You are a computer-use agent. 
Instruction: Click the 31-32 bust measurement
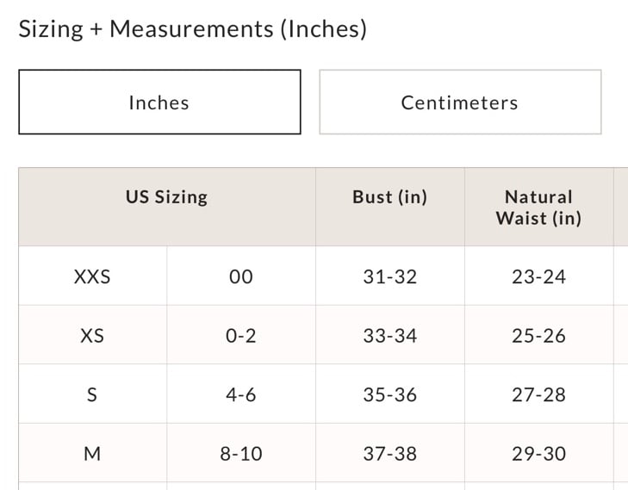pos(389,276)
